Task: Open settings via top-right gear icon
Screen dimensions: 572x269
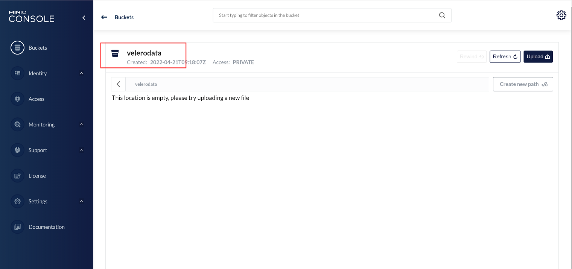Action: pos(561,15)
